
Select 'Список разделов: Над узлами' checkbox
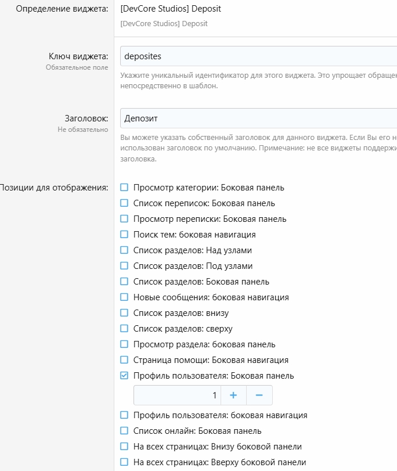(124, 250)
